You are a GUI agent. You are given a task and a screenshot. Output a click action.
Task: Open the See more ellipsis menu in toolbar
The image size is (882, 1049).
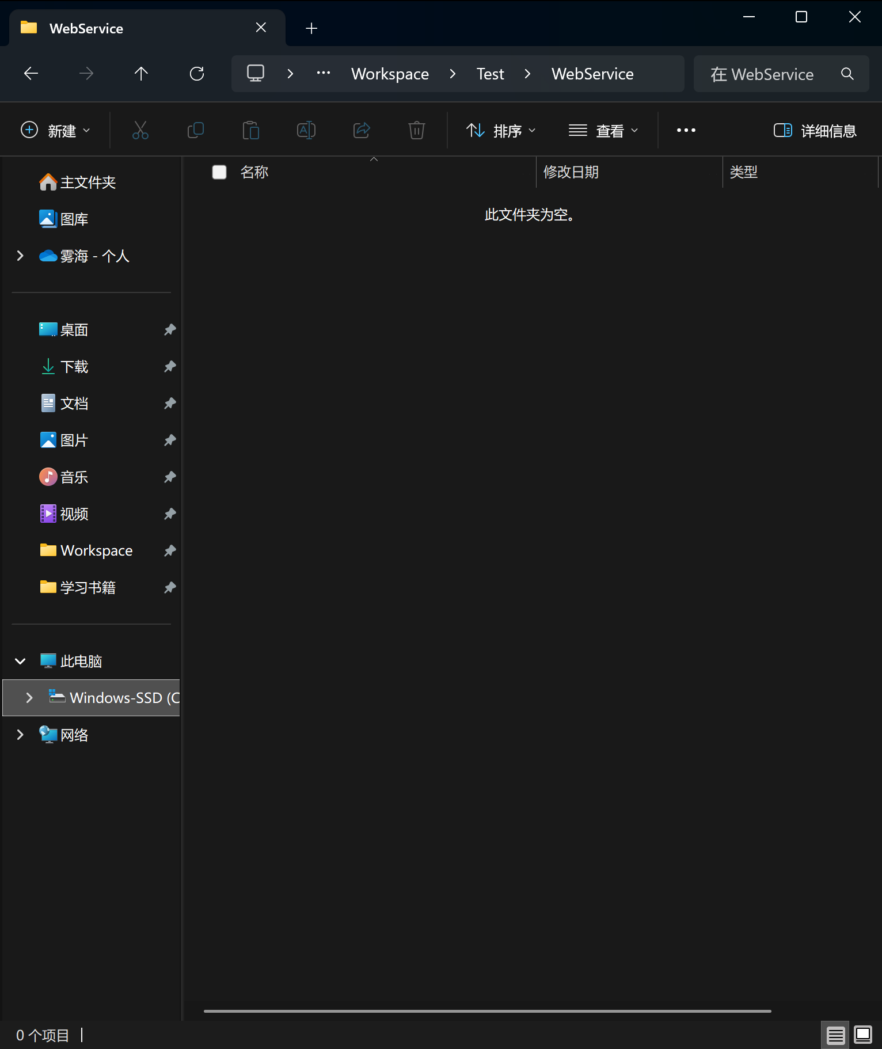point(686,131)
